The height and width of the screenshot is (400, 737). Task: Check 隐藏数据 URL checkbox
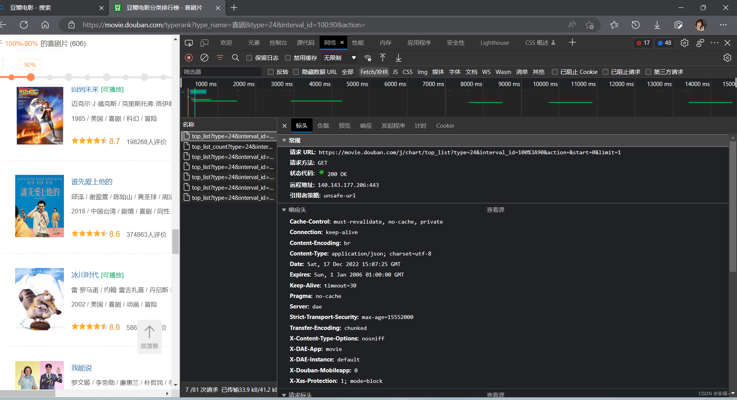[296, 72]
